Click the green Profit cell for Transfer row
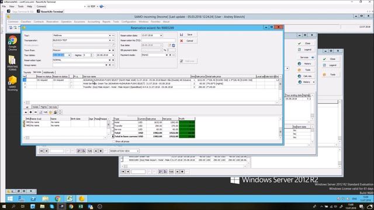The width and height of the screenshot is (374, 210). click(x=187, y=126)
